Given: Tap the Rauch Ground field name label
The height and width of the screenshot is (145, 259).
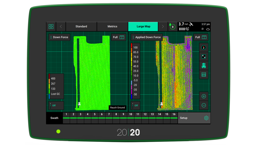Looking at the screenshot, I should pyautogui.click(x=117, y=107).
